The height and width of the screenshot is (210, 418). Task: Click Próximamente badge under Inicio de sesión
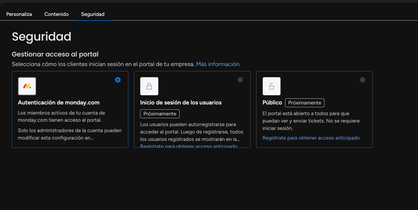tap(160, 114)
